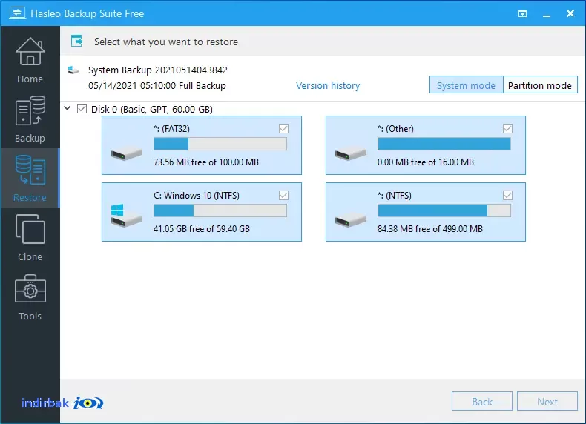
Task: Select 'System Backup 20210514043842' title text
Action: tap(158, 70)
